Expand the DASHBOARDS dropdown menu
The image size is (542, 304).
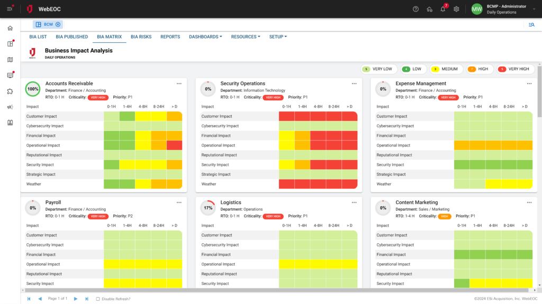tap(205, 37)
